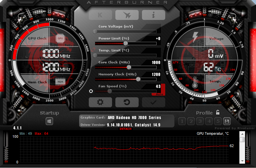Image resolution: width=256 pixels, height=168 pixels.
Task: Apply settings with the checkmark button
Action: (154, 102)
